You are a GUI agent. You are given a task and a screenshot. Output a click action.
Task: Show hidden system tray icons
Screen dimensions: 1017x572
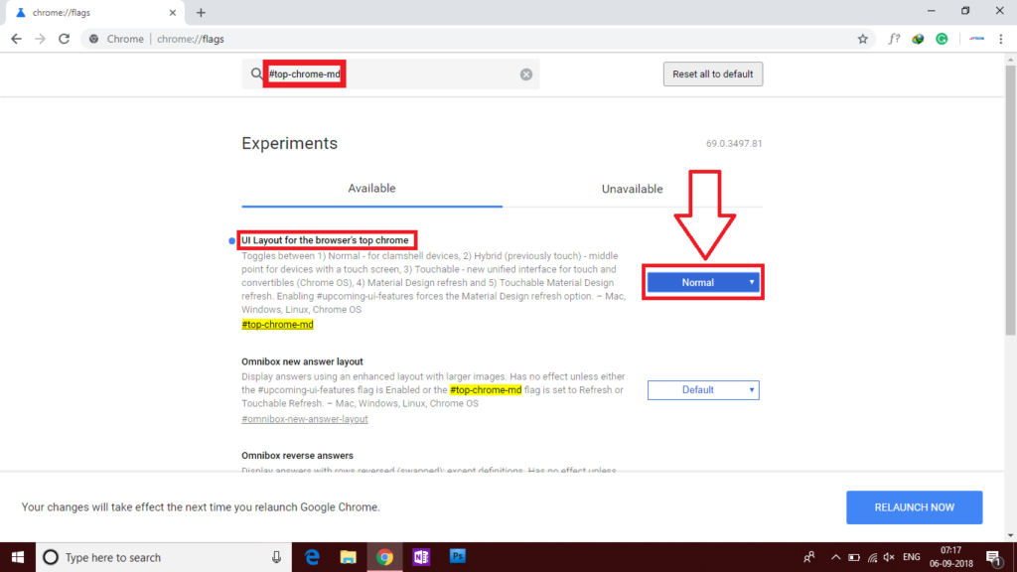pyautogui.click(x=834, y=557)
